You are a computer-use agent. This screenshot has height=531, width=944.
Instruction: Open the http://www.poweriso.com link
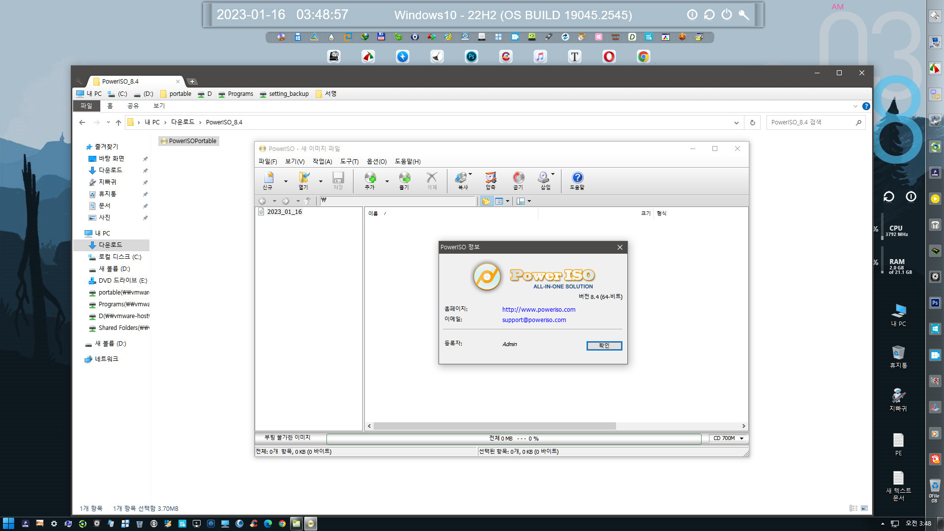click(538, 309)
